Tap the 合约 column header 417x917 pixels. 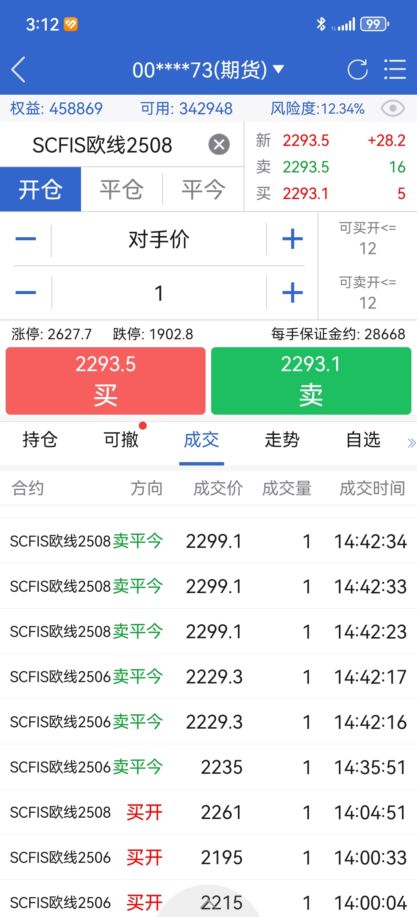[28, 488]
